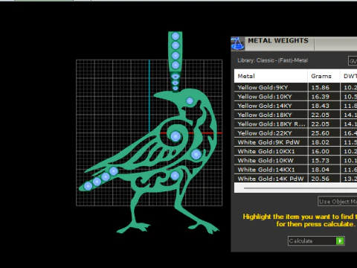Select the White Gold:10KX1 row

[295, 151]
